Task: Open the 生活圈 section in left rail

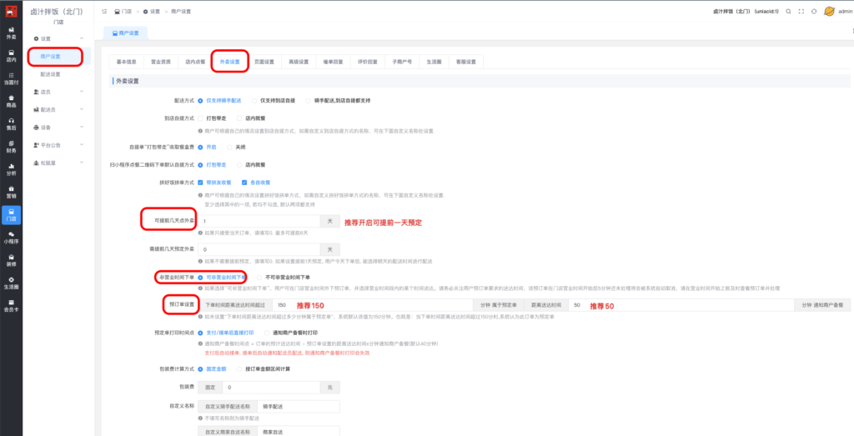Action: 11,283
